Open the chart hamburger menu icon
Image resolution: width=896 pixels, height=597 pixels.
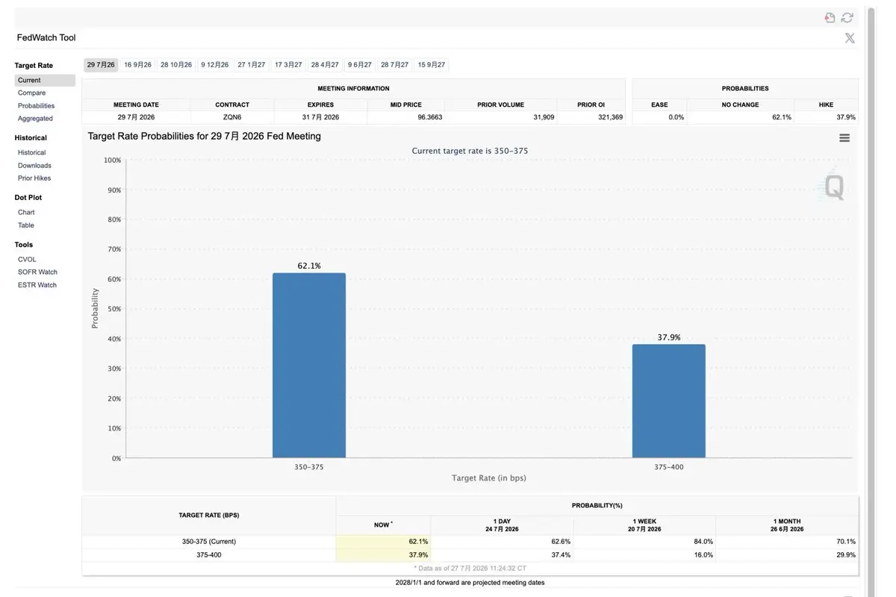(x=844, y=138)
